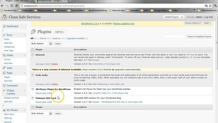
Task: Click the Widget Content pin icon
Action: tap(4, 91)
